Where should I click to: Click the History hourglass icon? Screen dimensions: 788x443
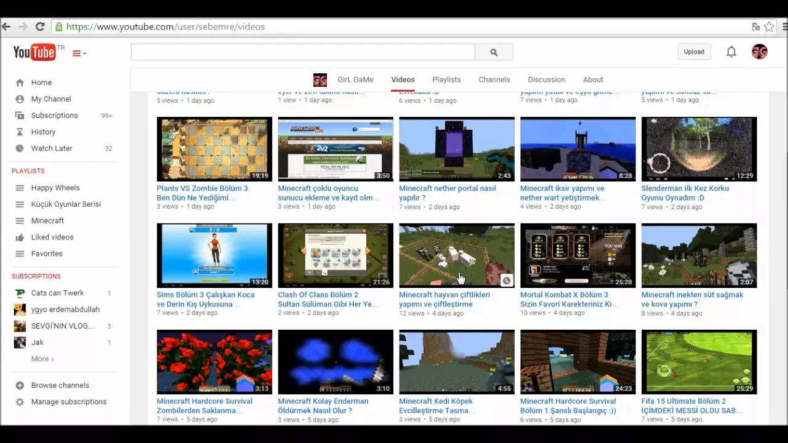[x=20, y=132]
